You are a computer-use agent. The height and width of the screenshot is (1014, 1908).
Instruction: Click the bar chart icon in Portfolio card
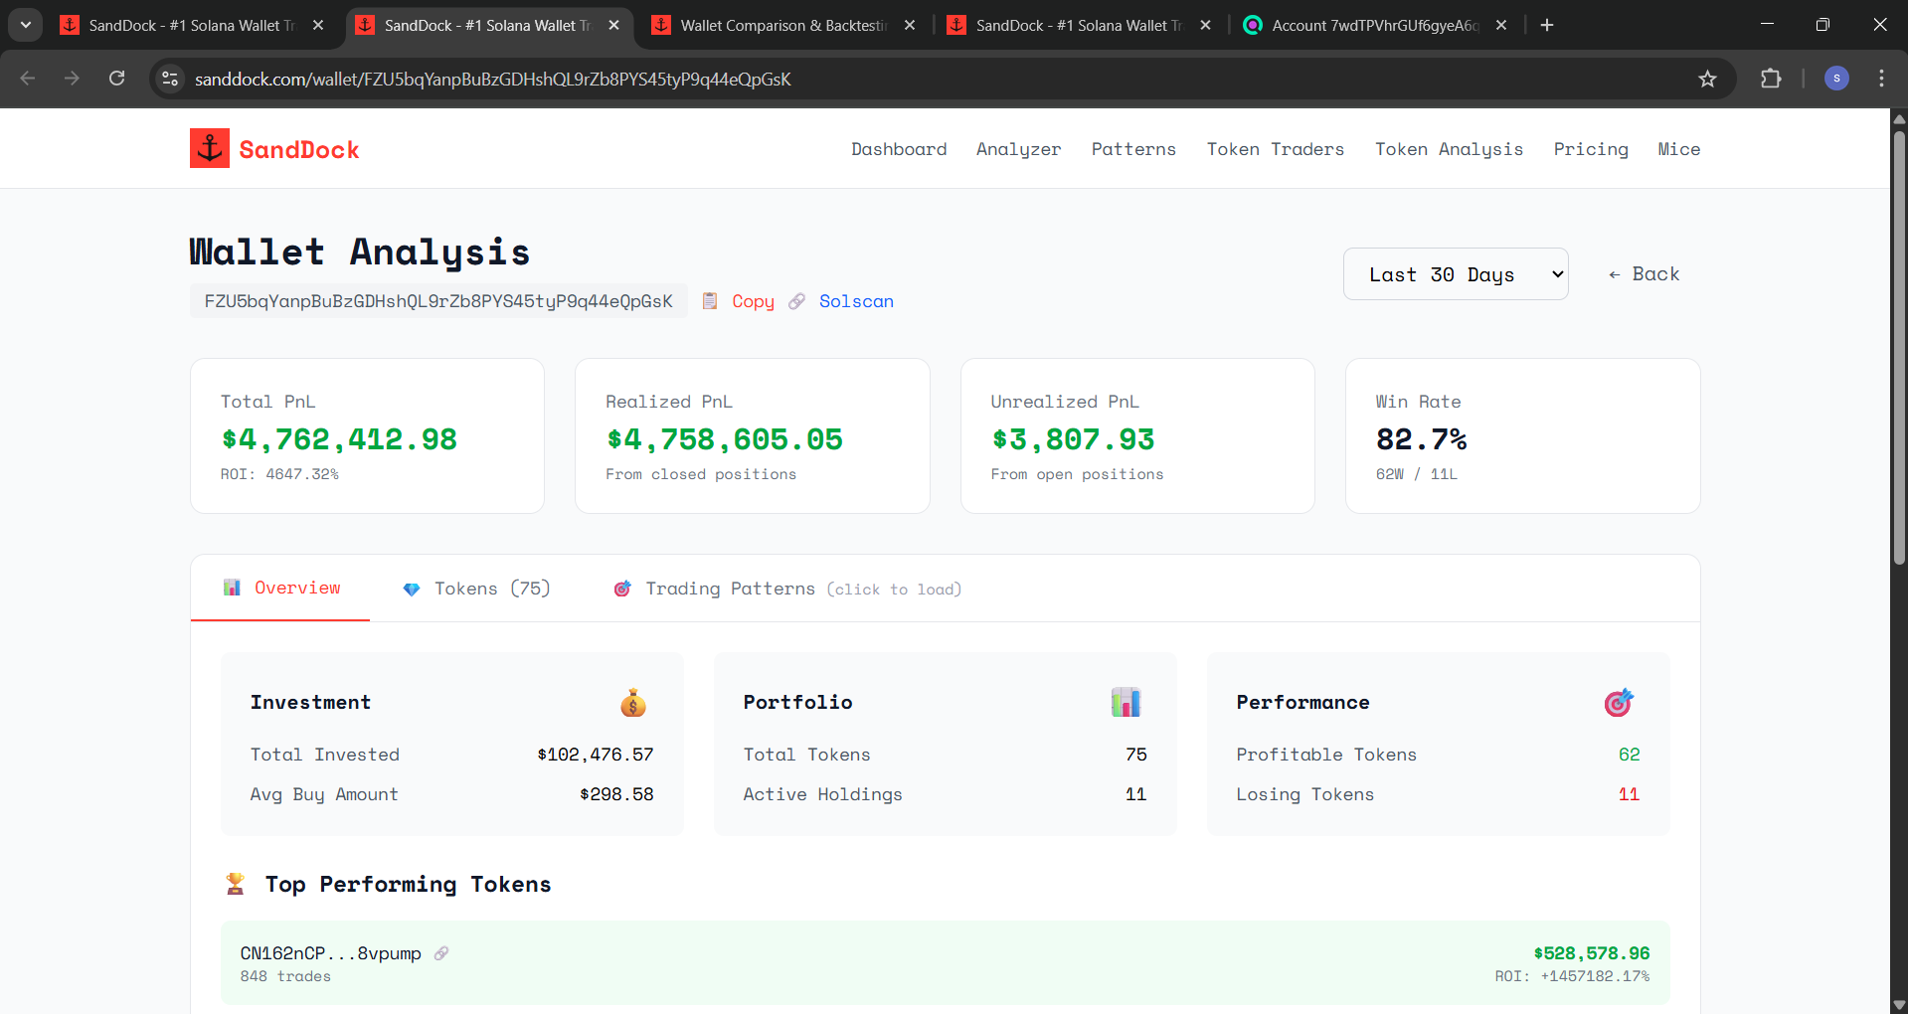click(x=1126, y=703)
